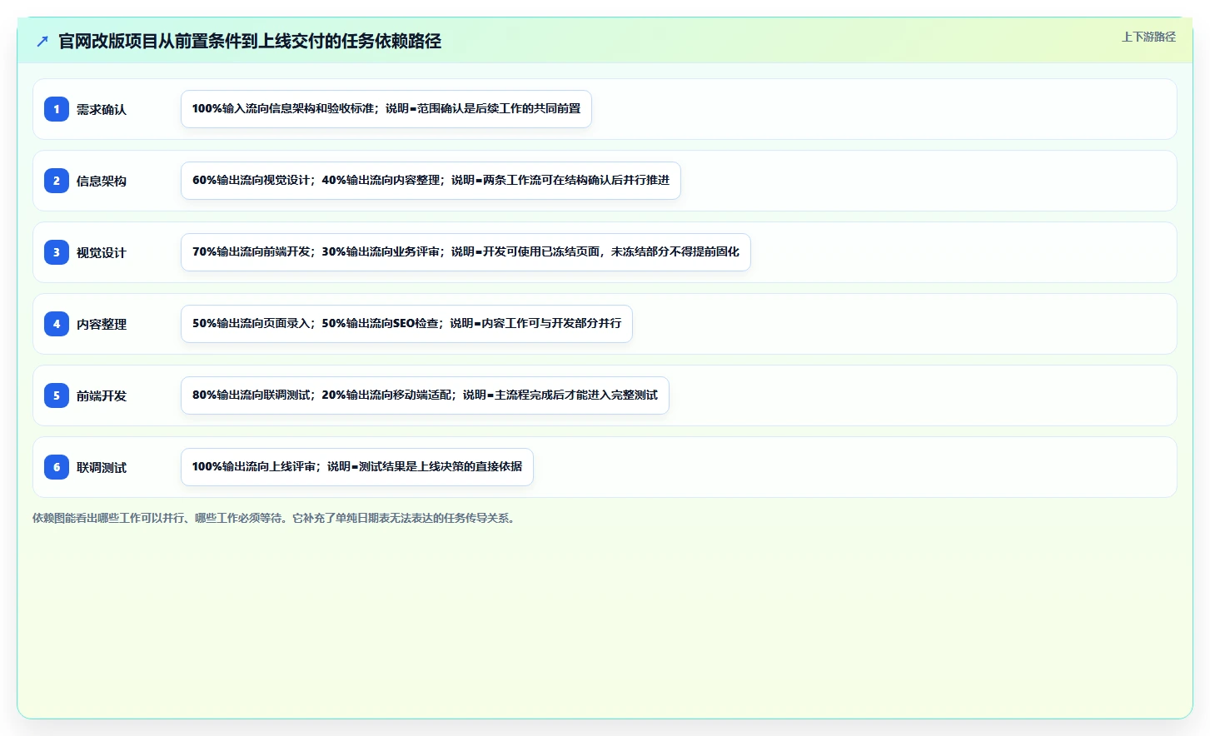
Task: Click the number 3 badge for 视觉设计
Action: click(57, 252)
